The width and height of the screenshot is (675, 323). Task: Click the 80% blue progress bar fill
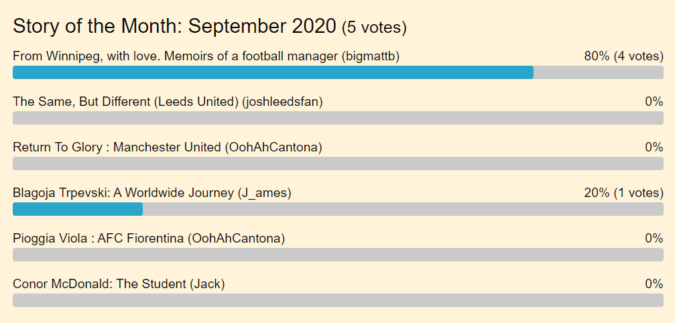click(273, 72)
